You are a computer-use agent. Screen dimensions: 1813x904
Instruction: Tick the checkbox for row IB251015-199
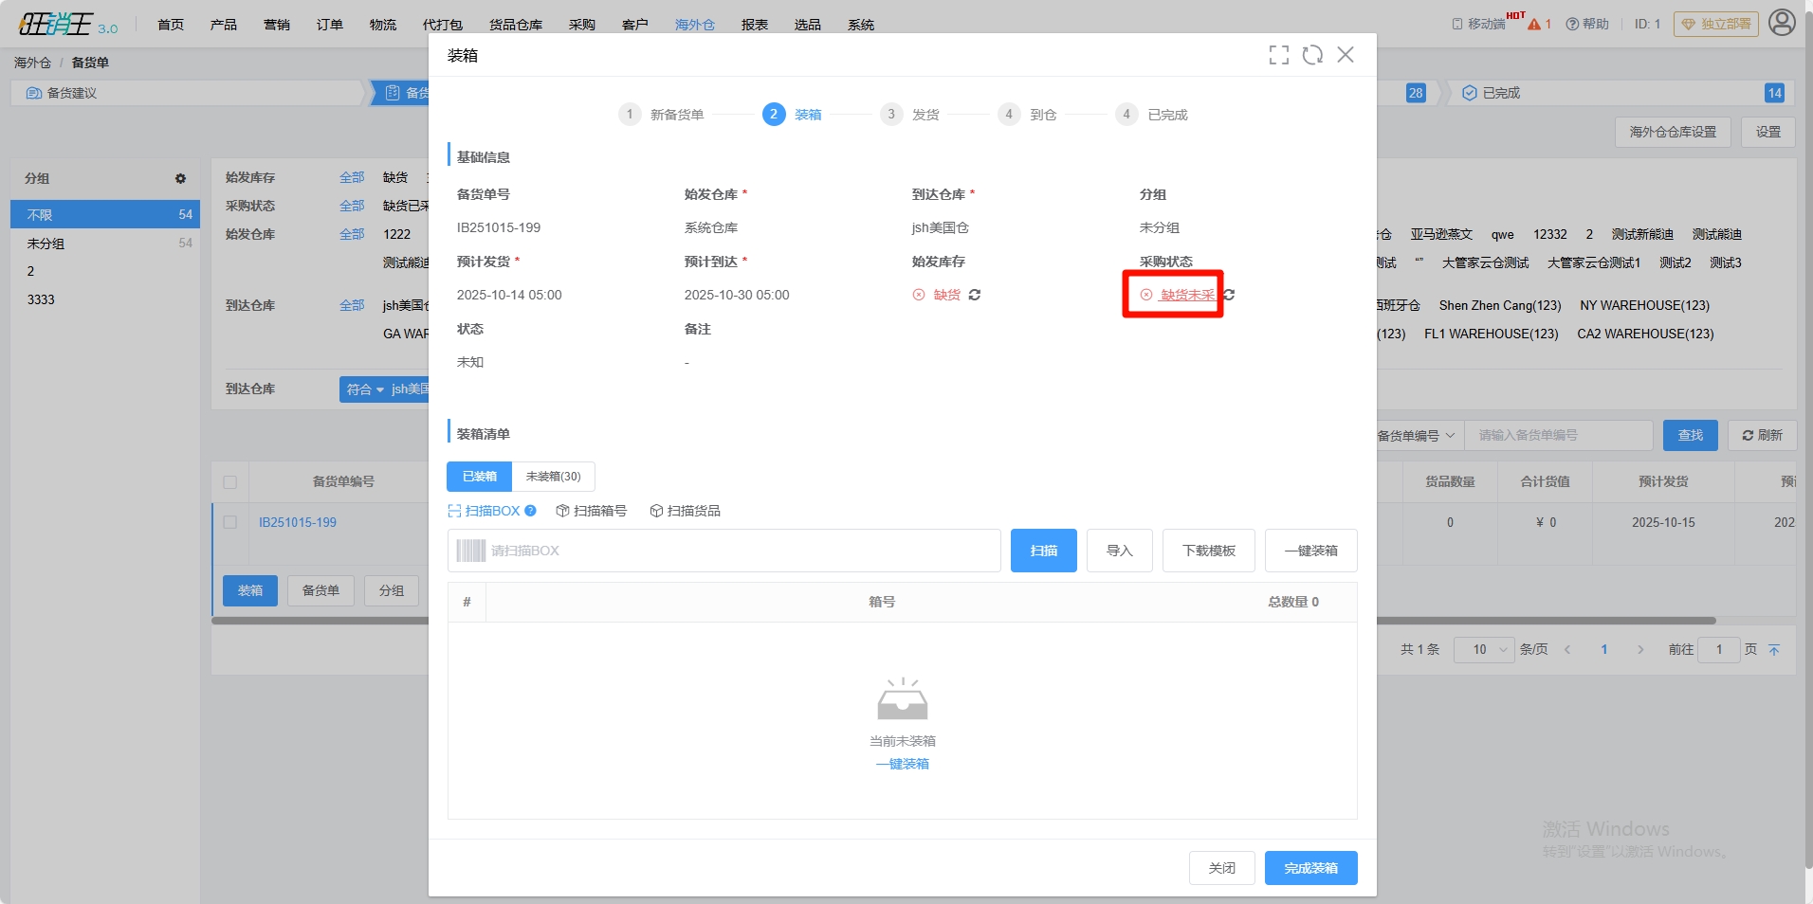tap(229, 522)
